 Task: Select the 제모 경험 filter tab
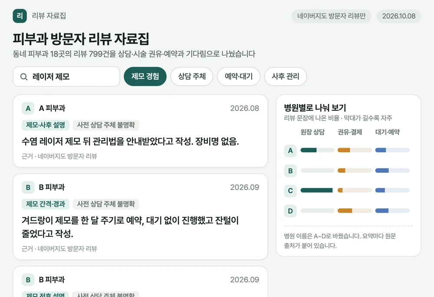pyautogui.click(x=145, y=77)
